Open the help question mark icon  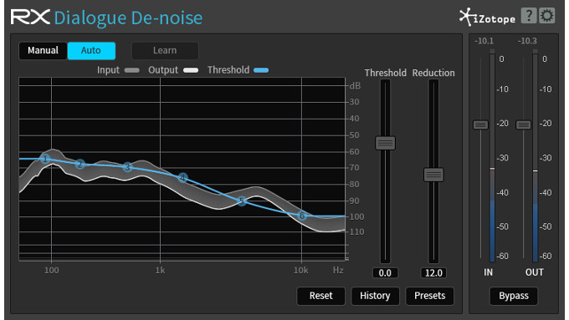[x=529, y=16]
